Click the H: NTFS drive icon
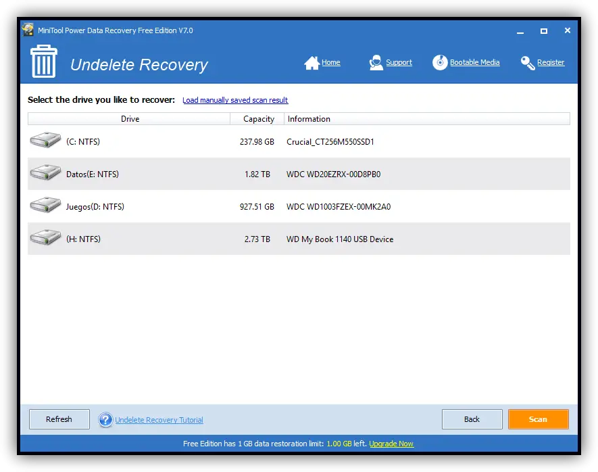 (x=45, y=237)
